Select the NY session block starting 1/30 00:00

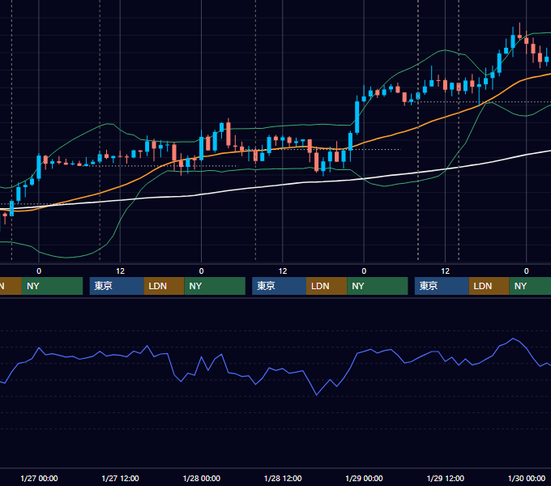coord(530,286)
